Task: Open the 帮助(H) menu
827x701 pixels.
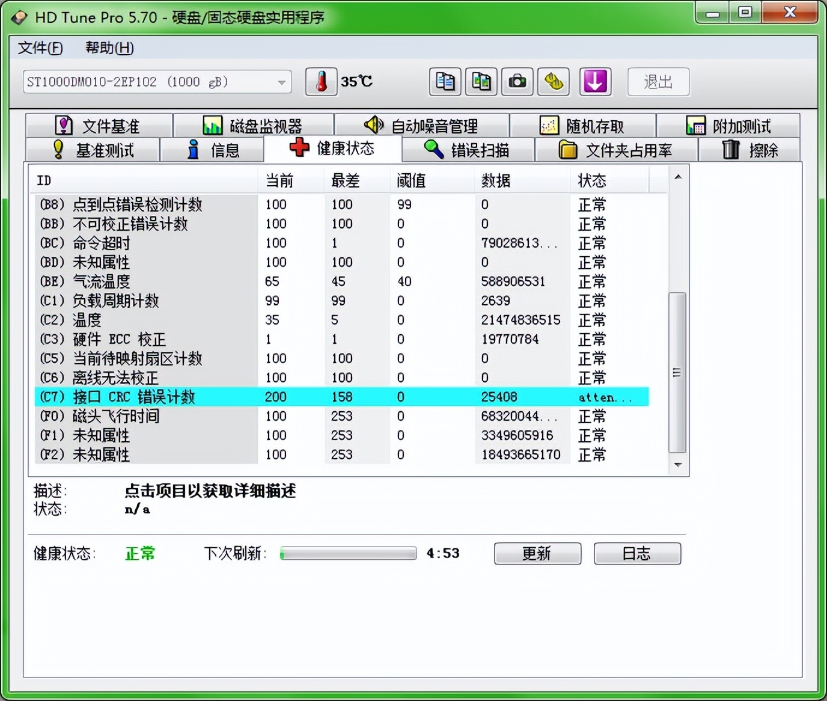Action: coord(109,48)
